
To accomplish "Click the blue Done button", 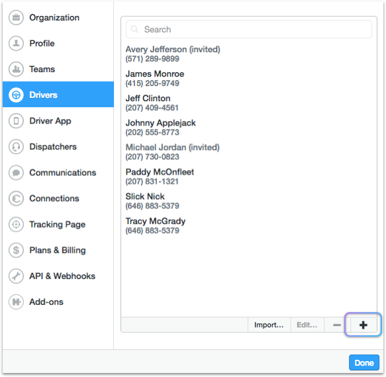I will 364,362.
